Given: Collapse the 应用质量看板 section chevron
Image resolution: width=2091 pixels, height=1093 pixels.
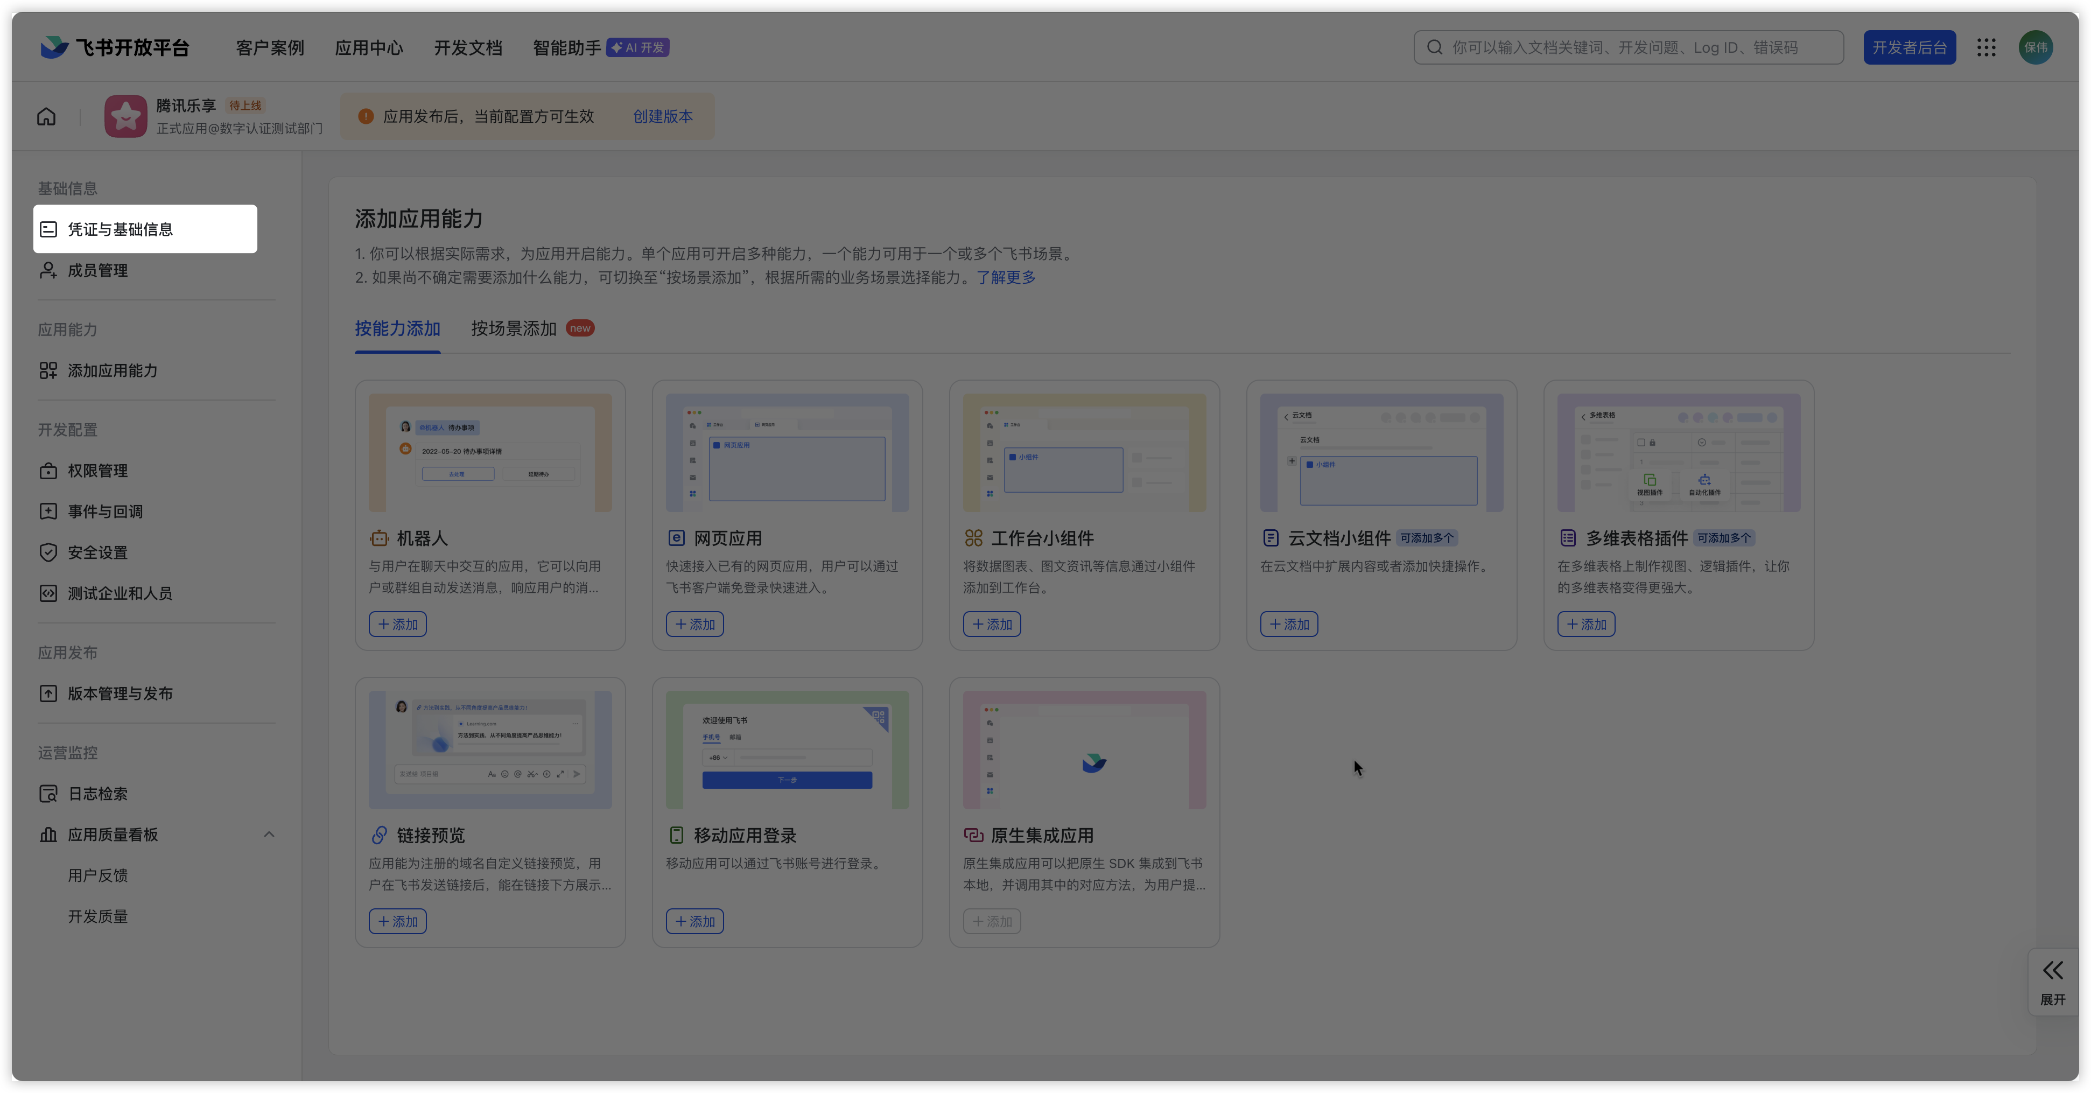Looking at the screenshot, I should point(269,835).
